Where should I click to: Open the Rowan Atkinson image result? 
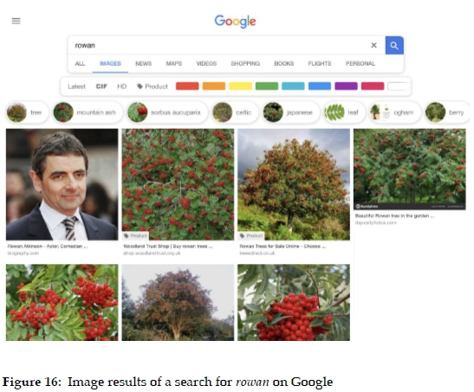[x=62, y=184]
